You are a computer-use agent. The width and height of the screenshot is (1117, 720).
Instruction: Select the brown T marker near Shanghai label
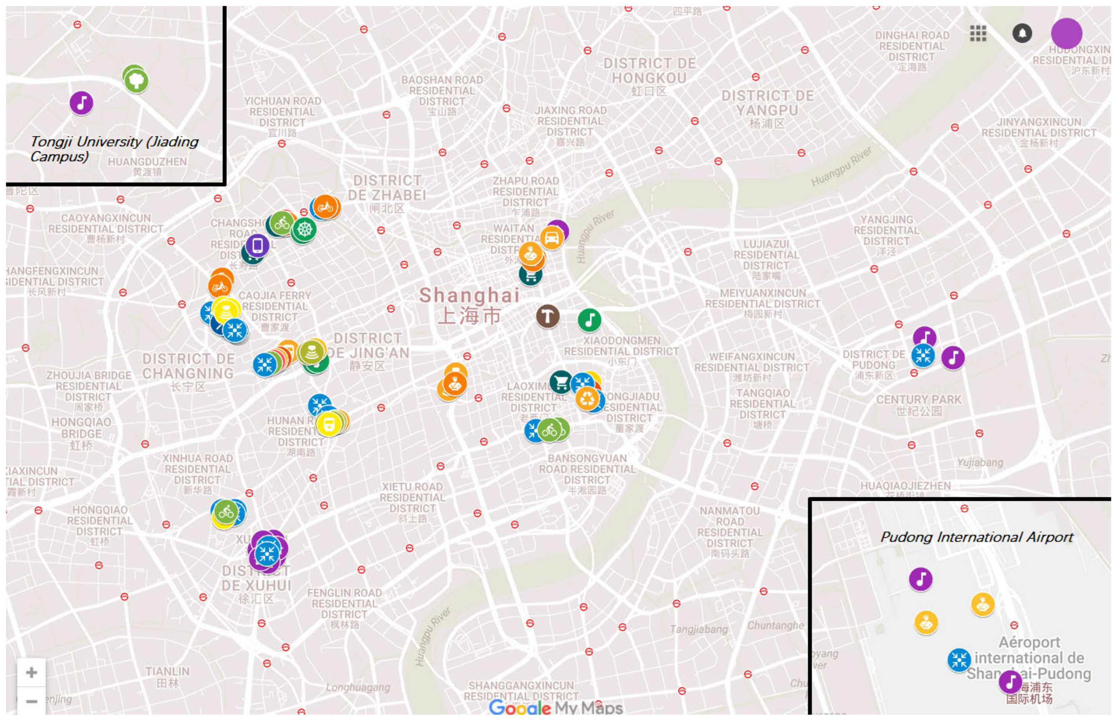[547, 316]
